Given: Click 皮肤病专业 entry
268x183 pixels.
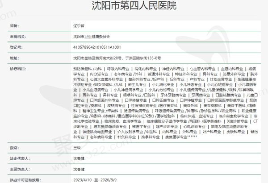Looking at the screenshot, I should [117, 106].
